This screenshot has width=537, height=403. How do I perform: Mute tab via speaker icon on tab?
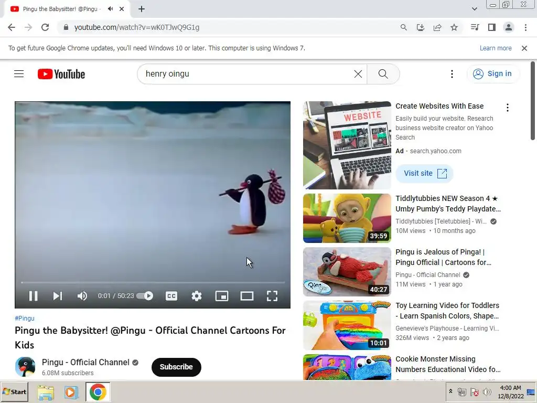coord(110,9)
